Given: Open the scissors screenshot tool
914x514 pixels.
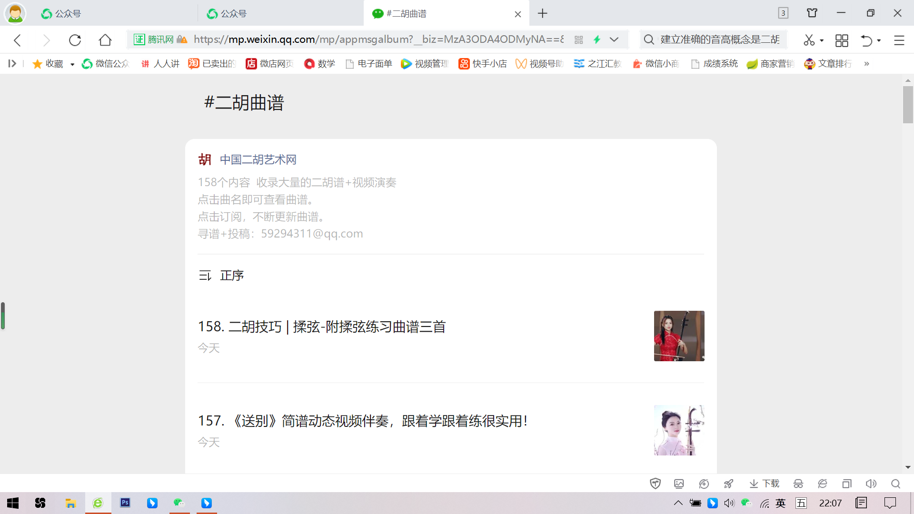Looking at the screenshot, I should (x=809, y=40).
